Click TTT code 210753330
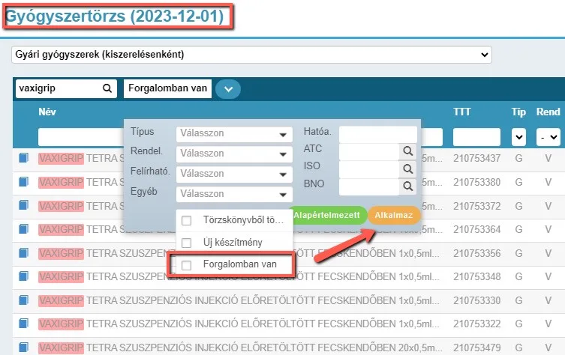This screenshot has height=355, width=565. [x=476, y=300]
